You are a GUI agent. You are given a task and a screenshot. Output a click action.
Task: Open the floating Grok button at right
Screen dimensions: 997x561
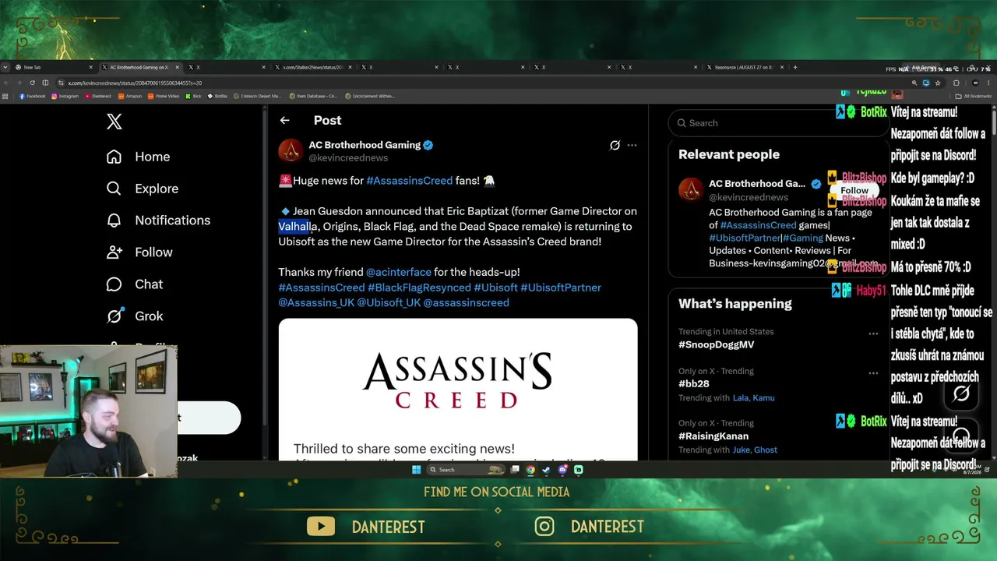tap(961, 394)
